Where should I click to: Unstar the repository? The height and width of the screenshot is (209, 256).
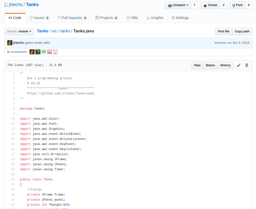click(210, 5)
